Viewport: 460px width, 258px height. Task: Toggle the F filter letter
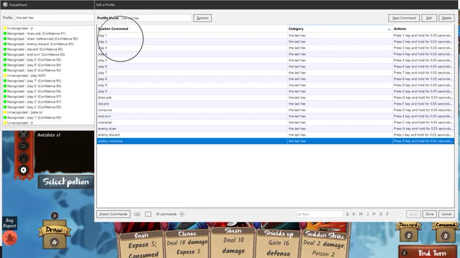click(x=387, y=214)
